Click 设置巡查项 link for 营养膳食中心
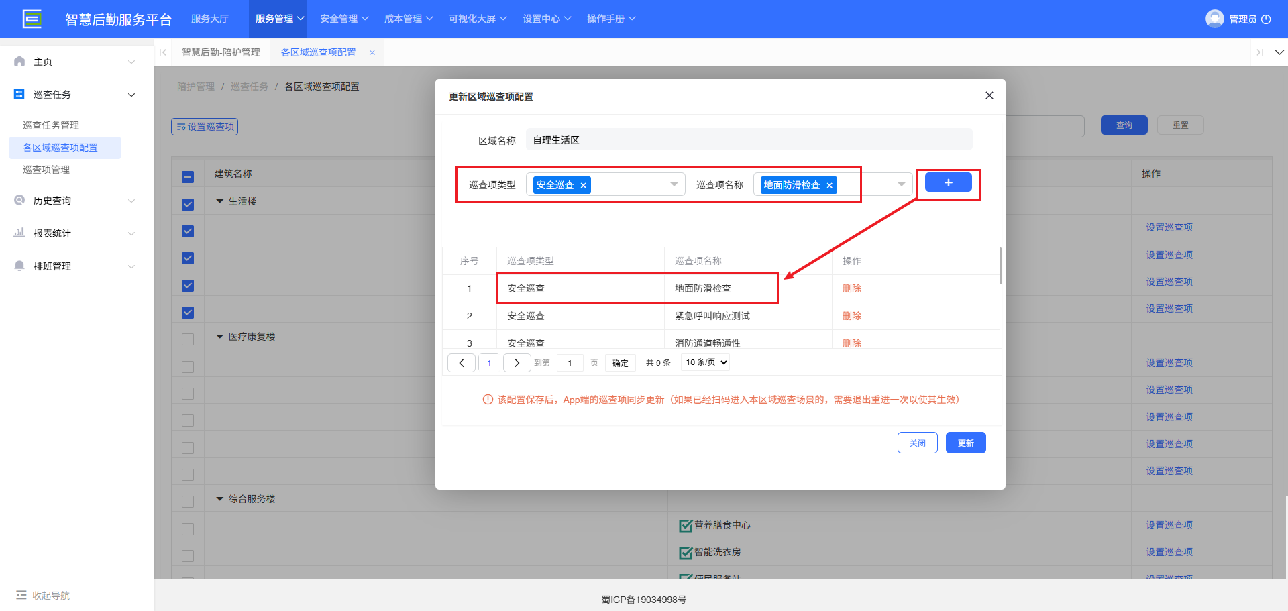 [1169, 525]
